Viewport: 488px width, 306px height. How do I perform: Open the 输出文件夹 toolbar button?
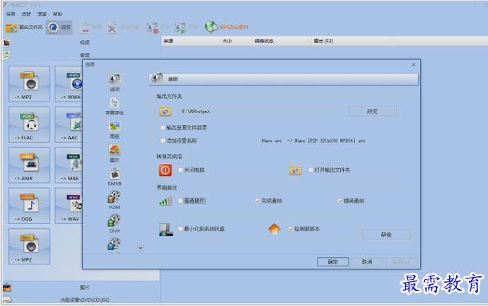(24, 28)
